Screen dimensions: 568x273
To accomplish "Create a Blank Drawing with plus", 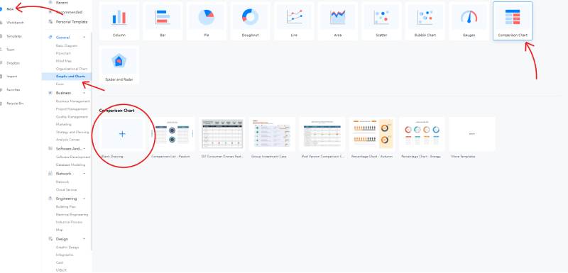I will (122, 134).
